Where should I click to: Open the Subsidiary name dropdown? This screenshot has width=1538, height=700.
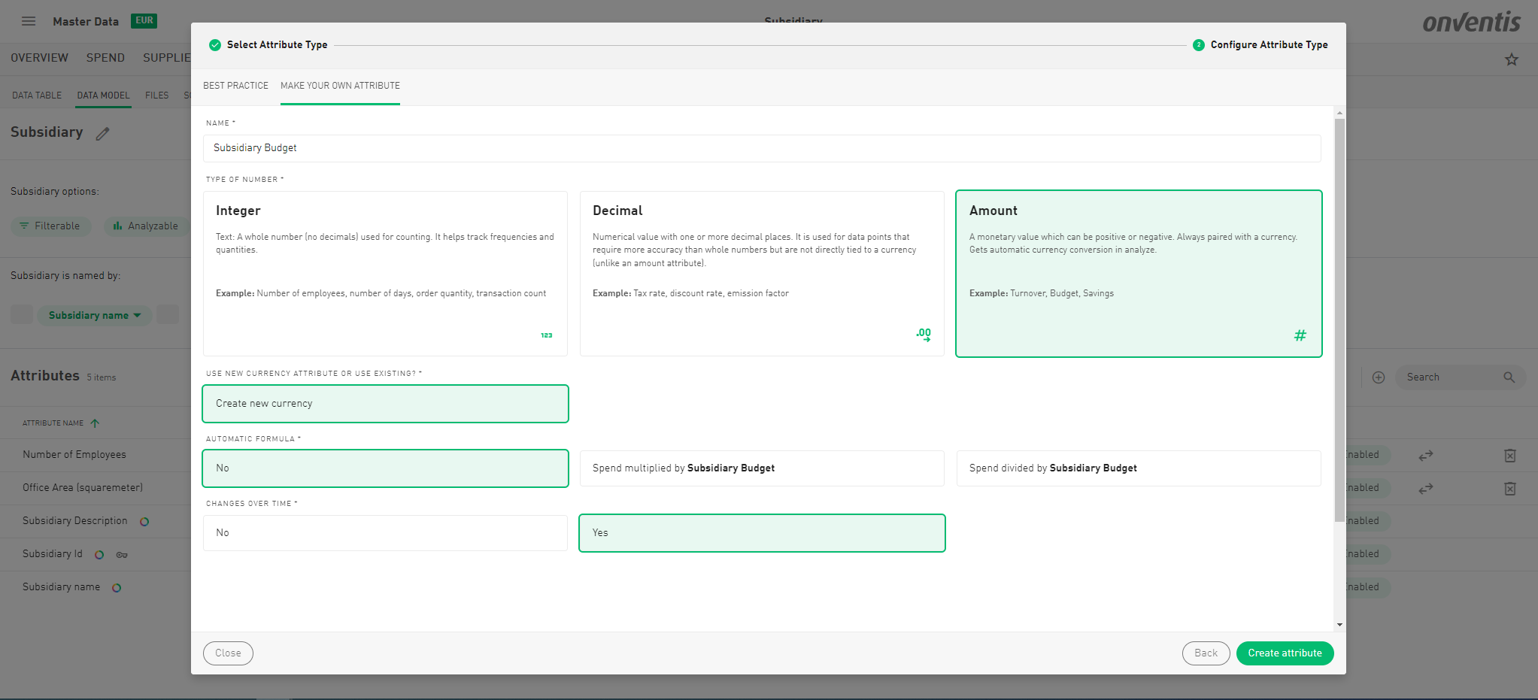pos(95,316)
